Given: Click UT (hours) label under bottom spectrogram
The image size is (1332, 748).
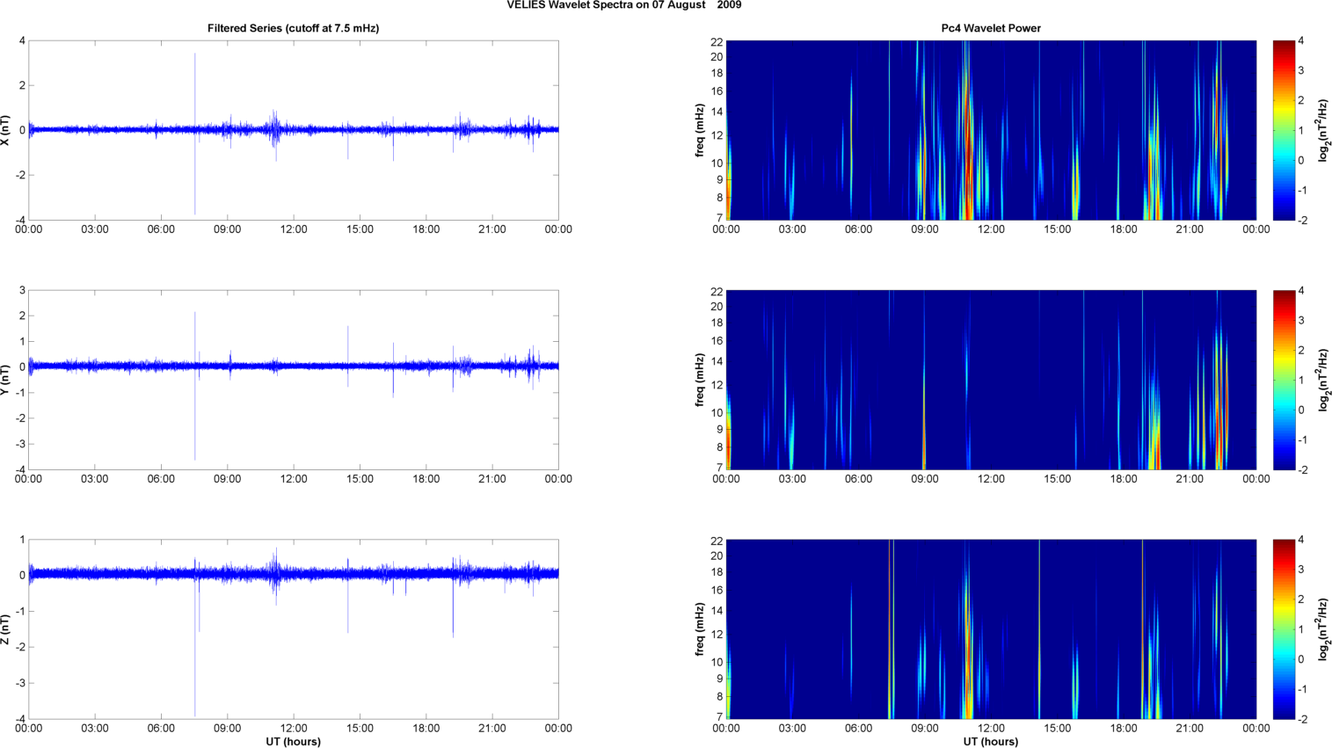Looking at the screenshot, I should point(990,742).
